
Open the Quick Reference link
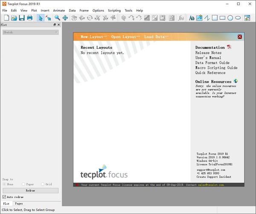[210, 73]
